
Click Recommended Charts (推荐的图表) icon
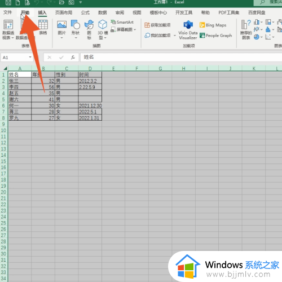pos(246,30)
